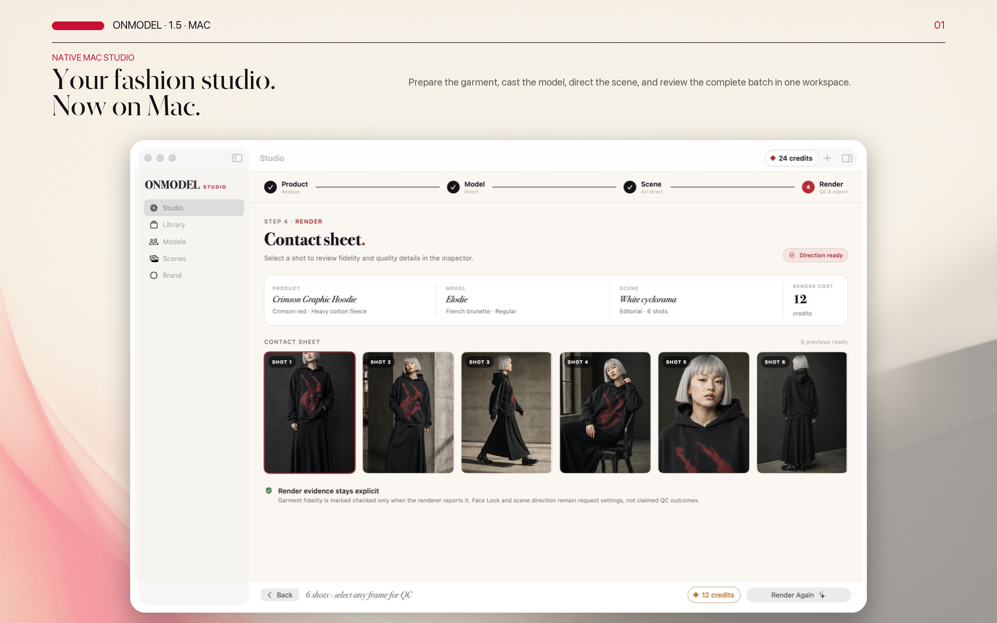The image size is (997, 623).
Task: Click the Direction ready badge
Action: 815,255
